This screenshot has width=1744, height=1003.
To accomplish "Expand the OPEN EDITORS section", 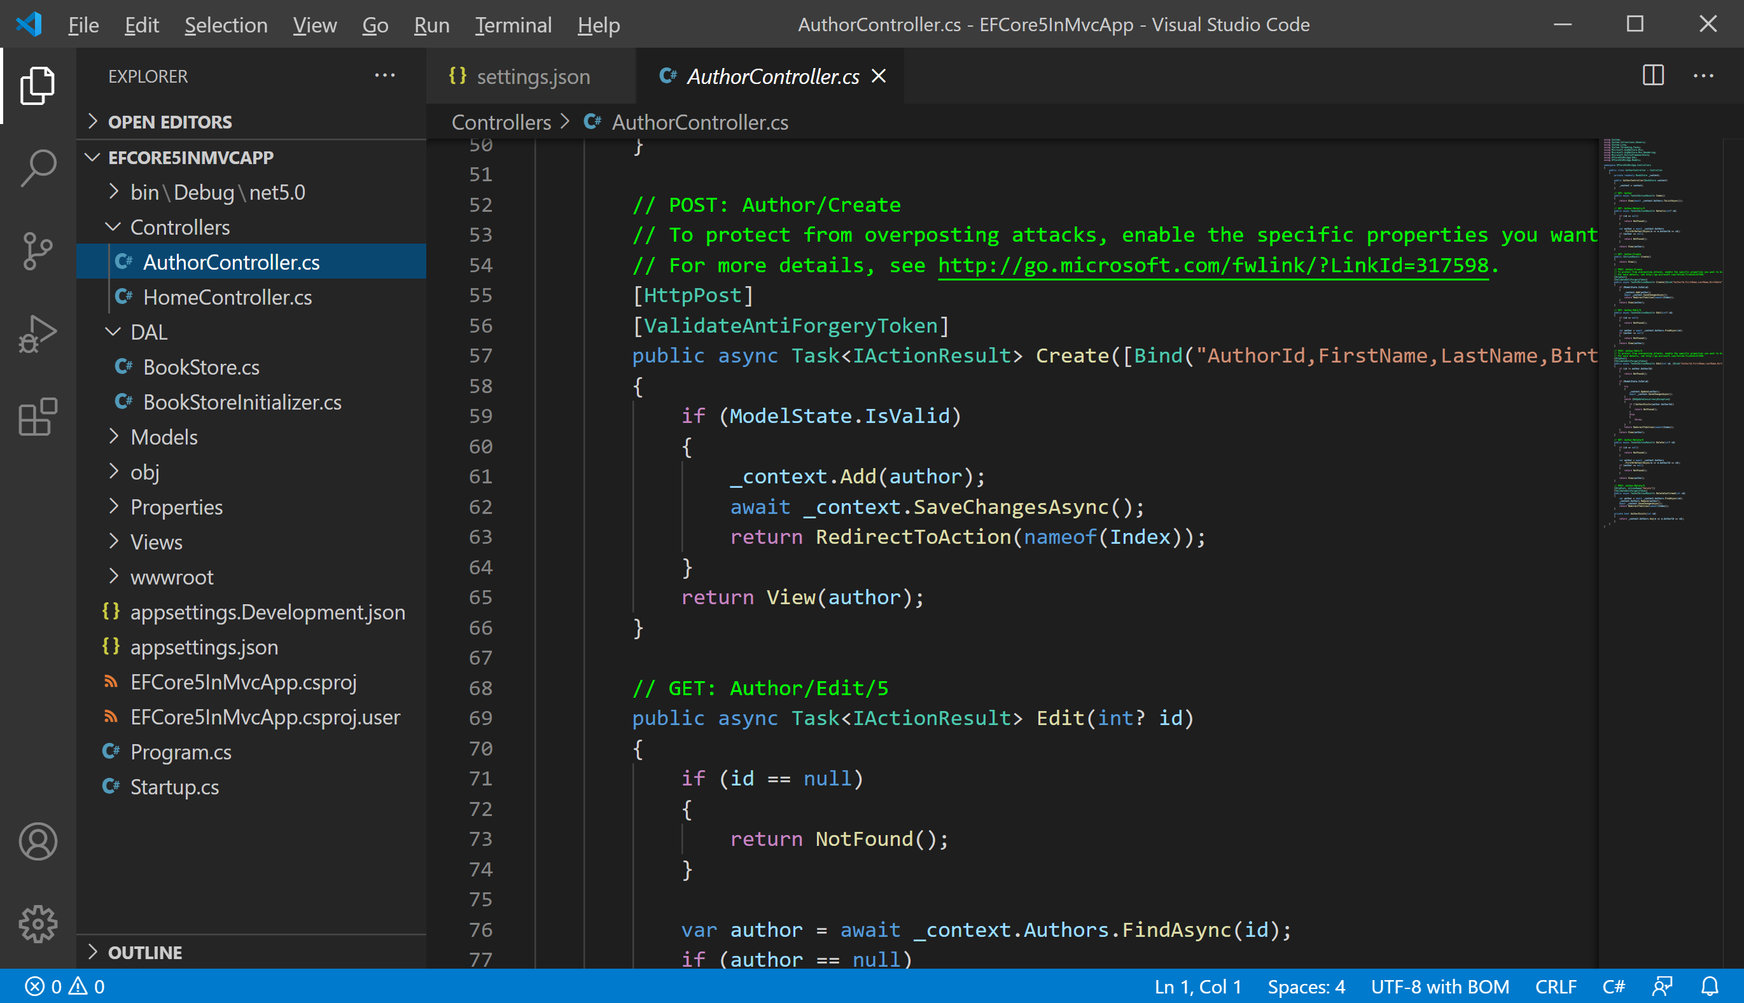I will tap(169, 122).
